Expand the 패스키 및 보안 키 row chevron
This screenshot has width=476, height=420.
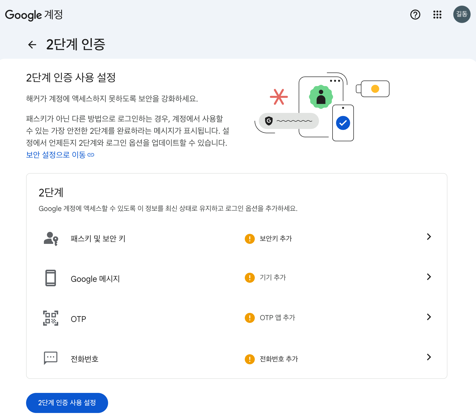[429, 237]
